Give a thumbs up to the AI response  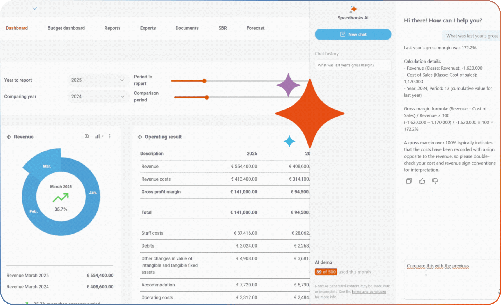pyautogui.click(x=422, y=181)
